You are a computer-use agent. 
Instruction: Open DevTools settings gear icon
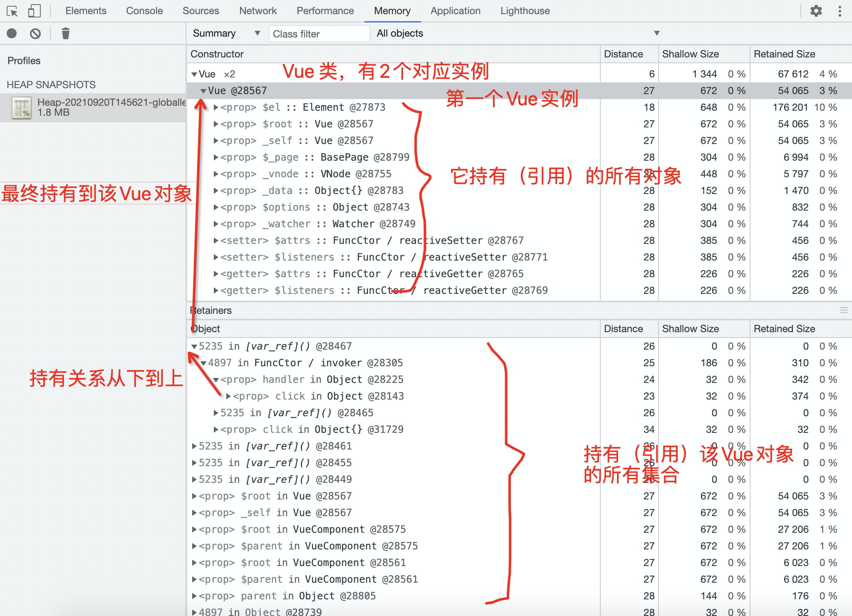(816, 11)
